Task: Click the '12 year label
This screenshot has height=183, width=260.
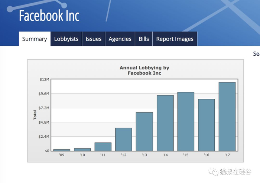Action: point(124,155)
